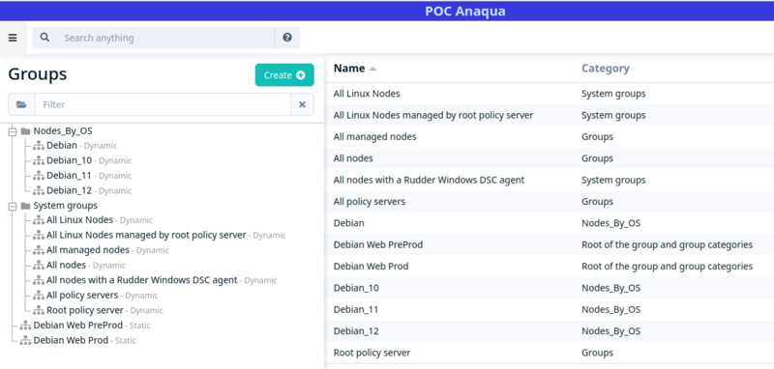774x369 pixels.
Task: Open the Debian row in the table
Action: [x=549, y=223]
